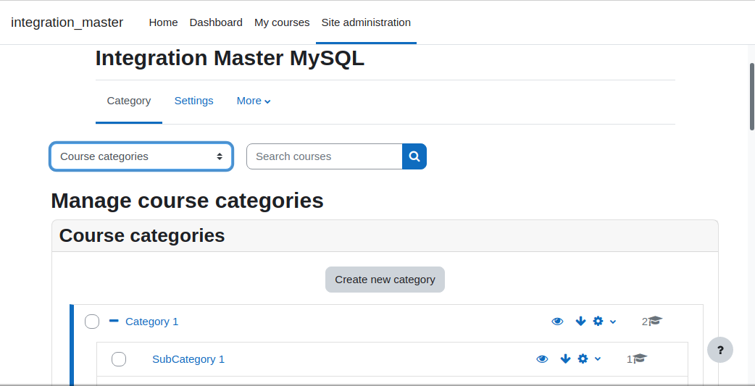This screenshot has width=755, height=386.
Task: Open the SubCategory 1 link
Action: [x=188, y=359]
